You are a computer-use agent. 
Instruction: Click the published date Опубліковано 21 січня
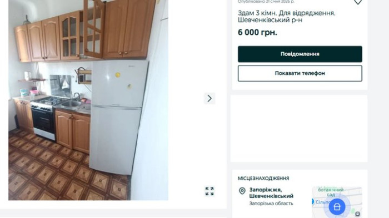click(x=266, y=2)
